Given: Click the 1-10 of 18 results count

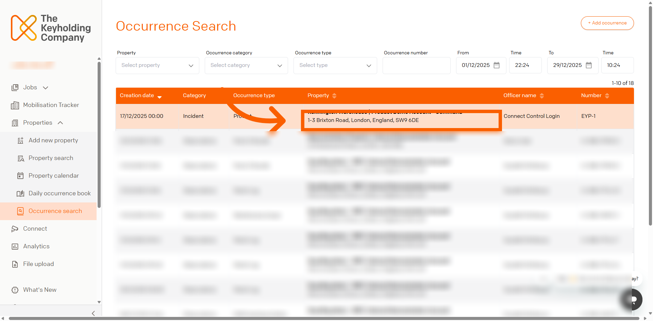Looking at the screenshot, I should click(622, 83).
